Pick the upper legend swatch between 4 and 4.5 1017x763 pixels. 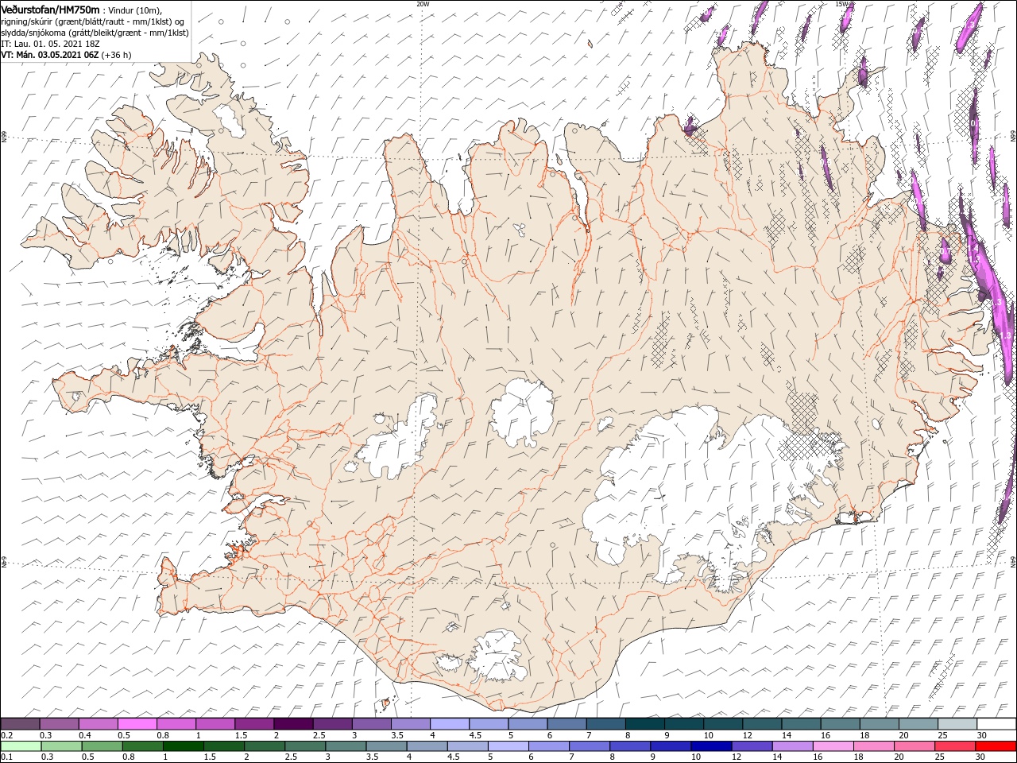[450, 724]
